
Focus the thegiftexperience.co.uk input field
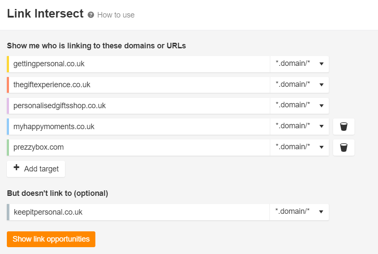[139, 85]
